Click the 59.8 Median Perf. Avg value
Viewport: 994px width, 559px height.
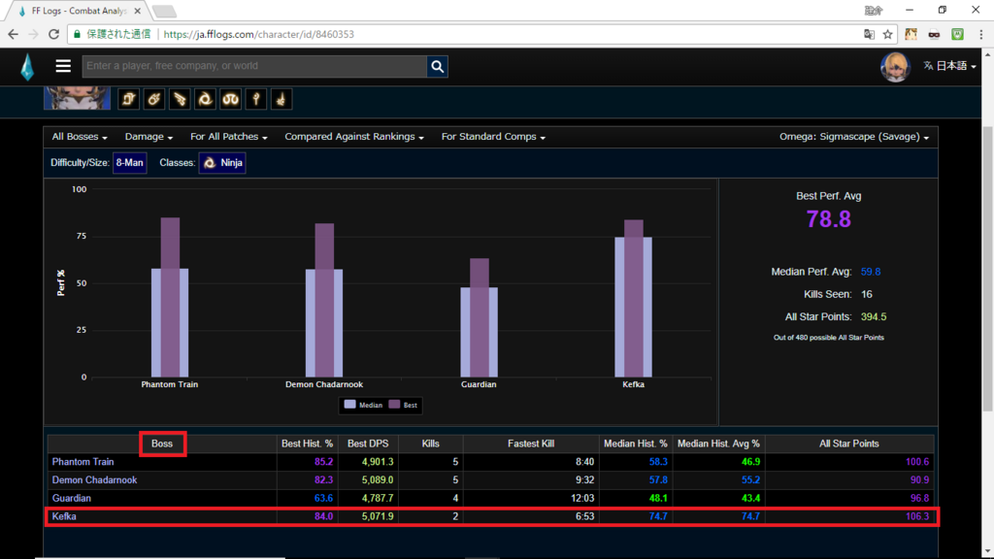[871, 272]
